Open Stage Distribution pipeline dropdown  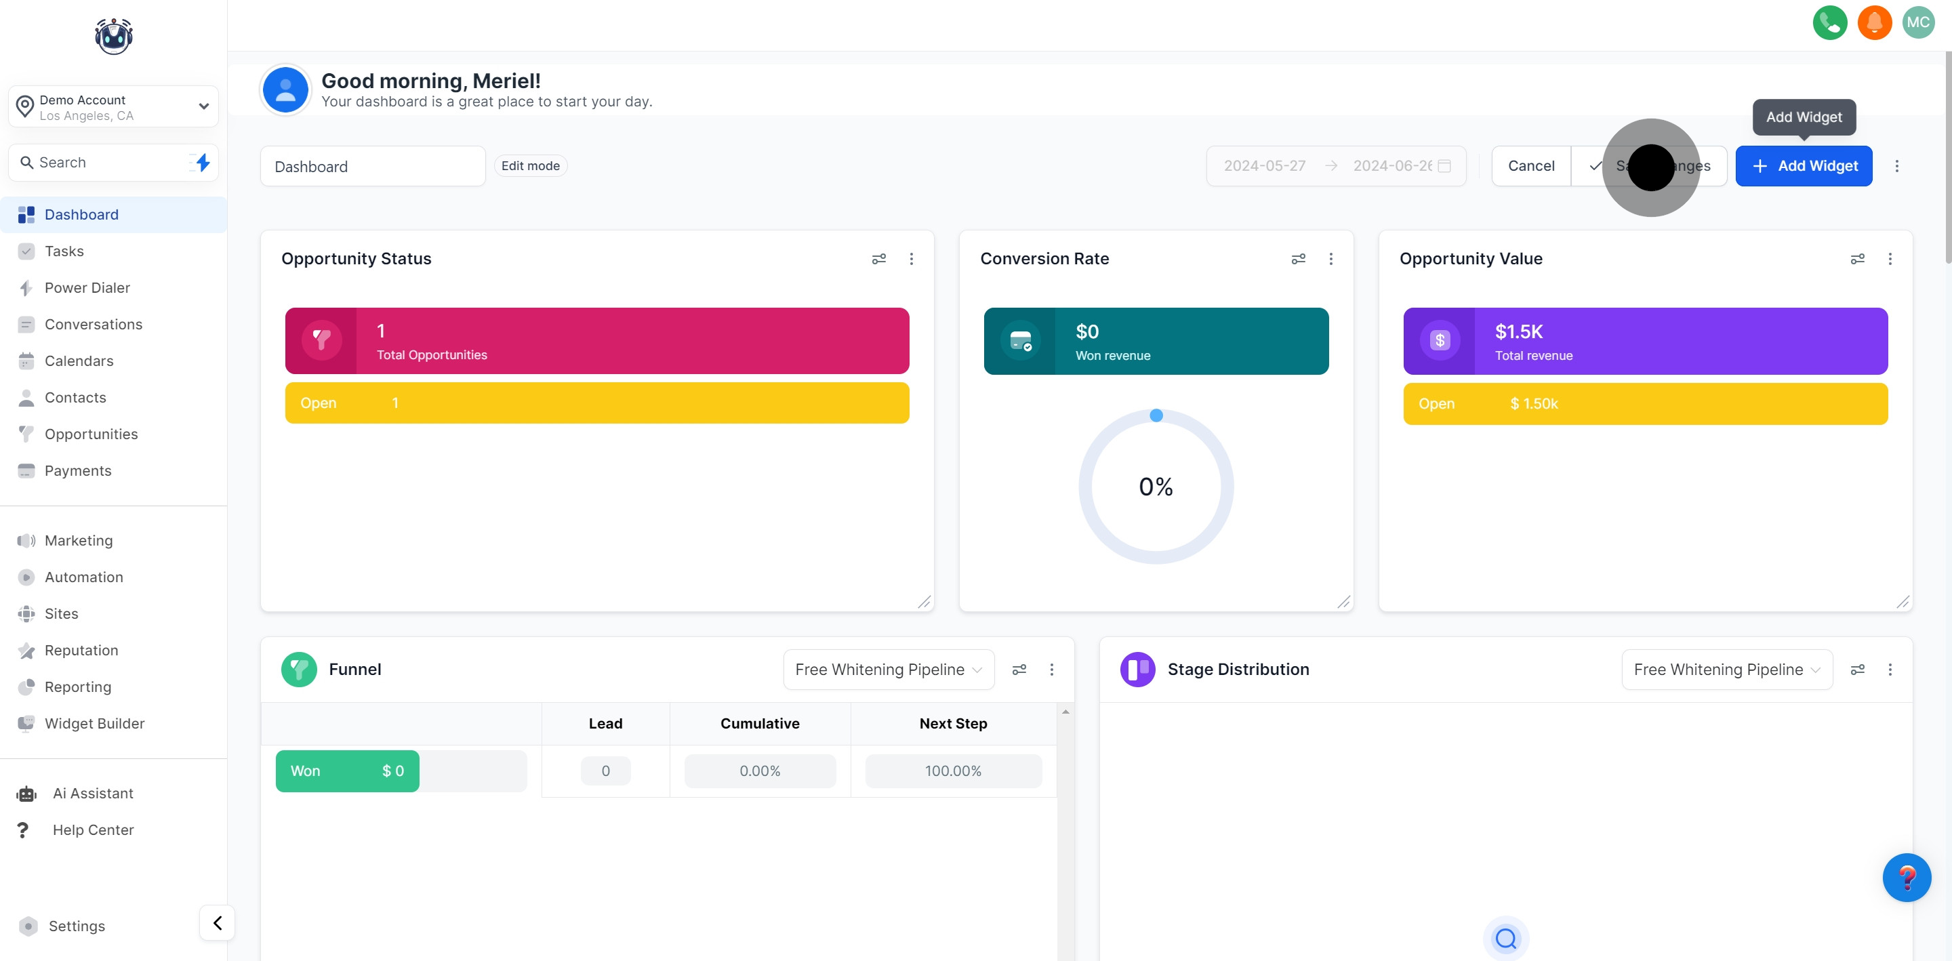[1726, 669]
